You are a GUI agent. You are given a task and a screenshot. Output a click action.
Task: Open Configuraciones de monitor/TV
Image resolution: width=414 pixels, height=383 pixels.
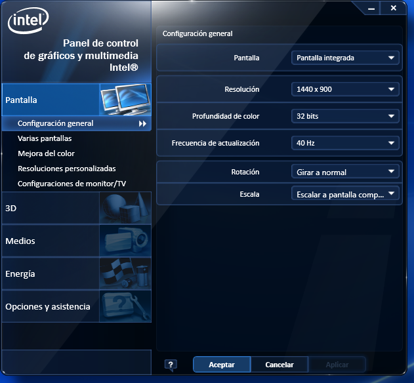72,184
